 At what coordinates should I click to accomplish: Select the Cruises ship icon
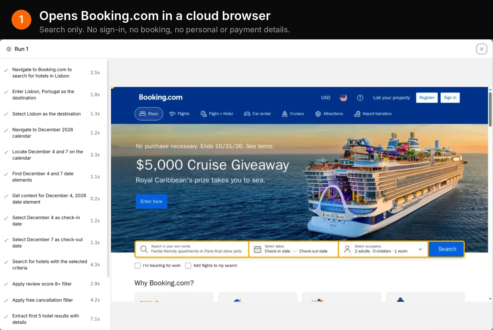[x=285, y=114]
